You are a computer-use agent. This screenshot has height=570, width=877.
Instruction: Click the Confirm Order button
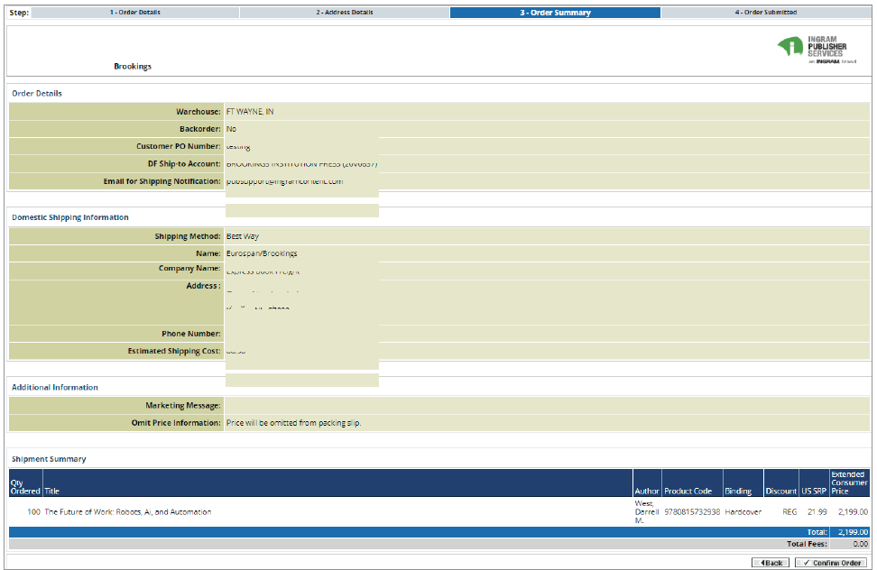(x=831, y=563)
